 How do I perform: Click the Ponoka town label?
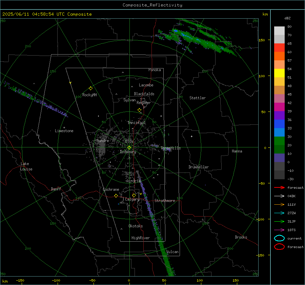pos(155,70)
